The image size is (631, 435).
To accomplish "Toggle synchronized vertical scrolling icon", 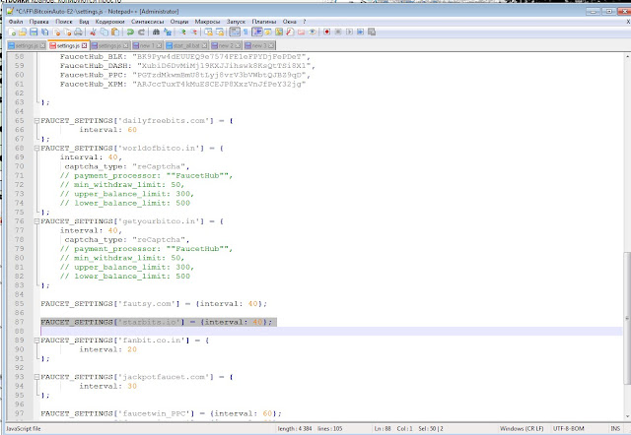I will pyautogui.click(x=208, y=31).
